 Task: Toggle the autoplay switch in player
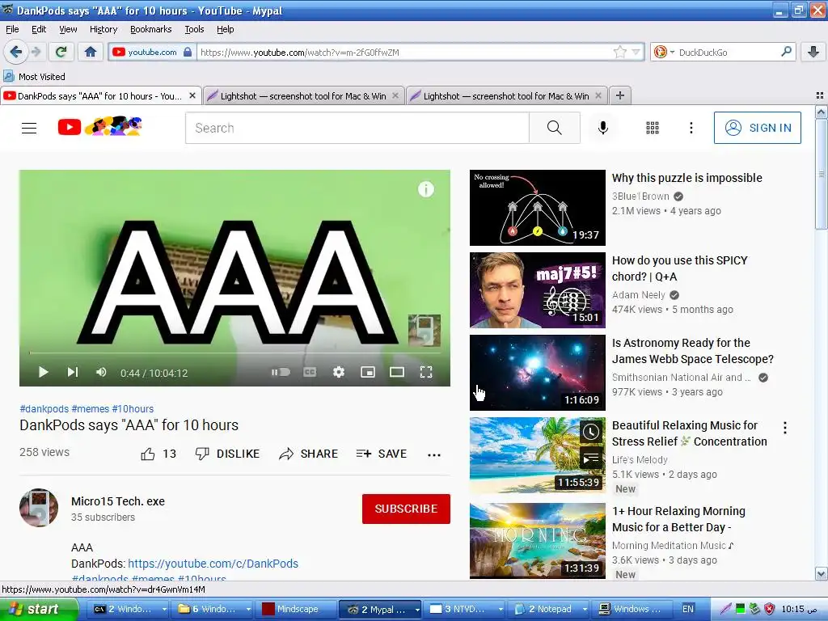click(x=281, y=373)
